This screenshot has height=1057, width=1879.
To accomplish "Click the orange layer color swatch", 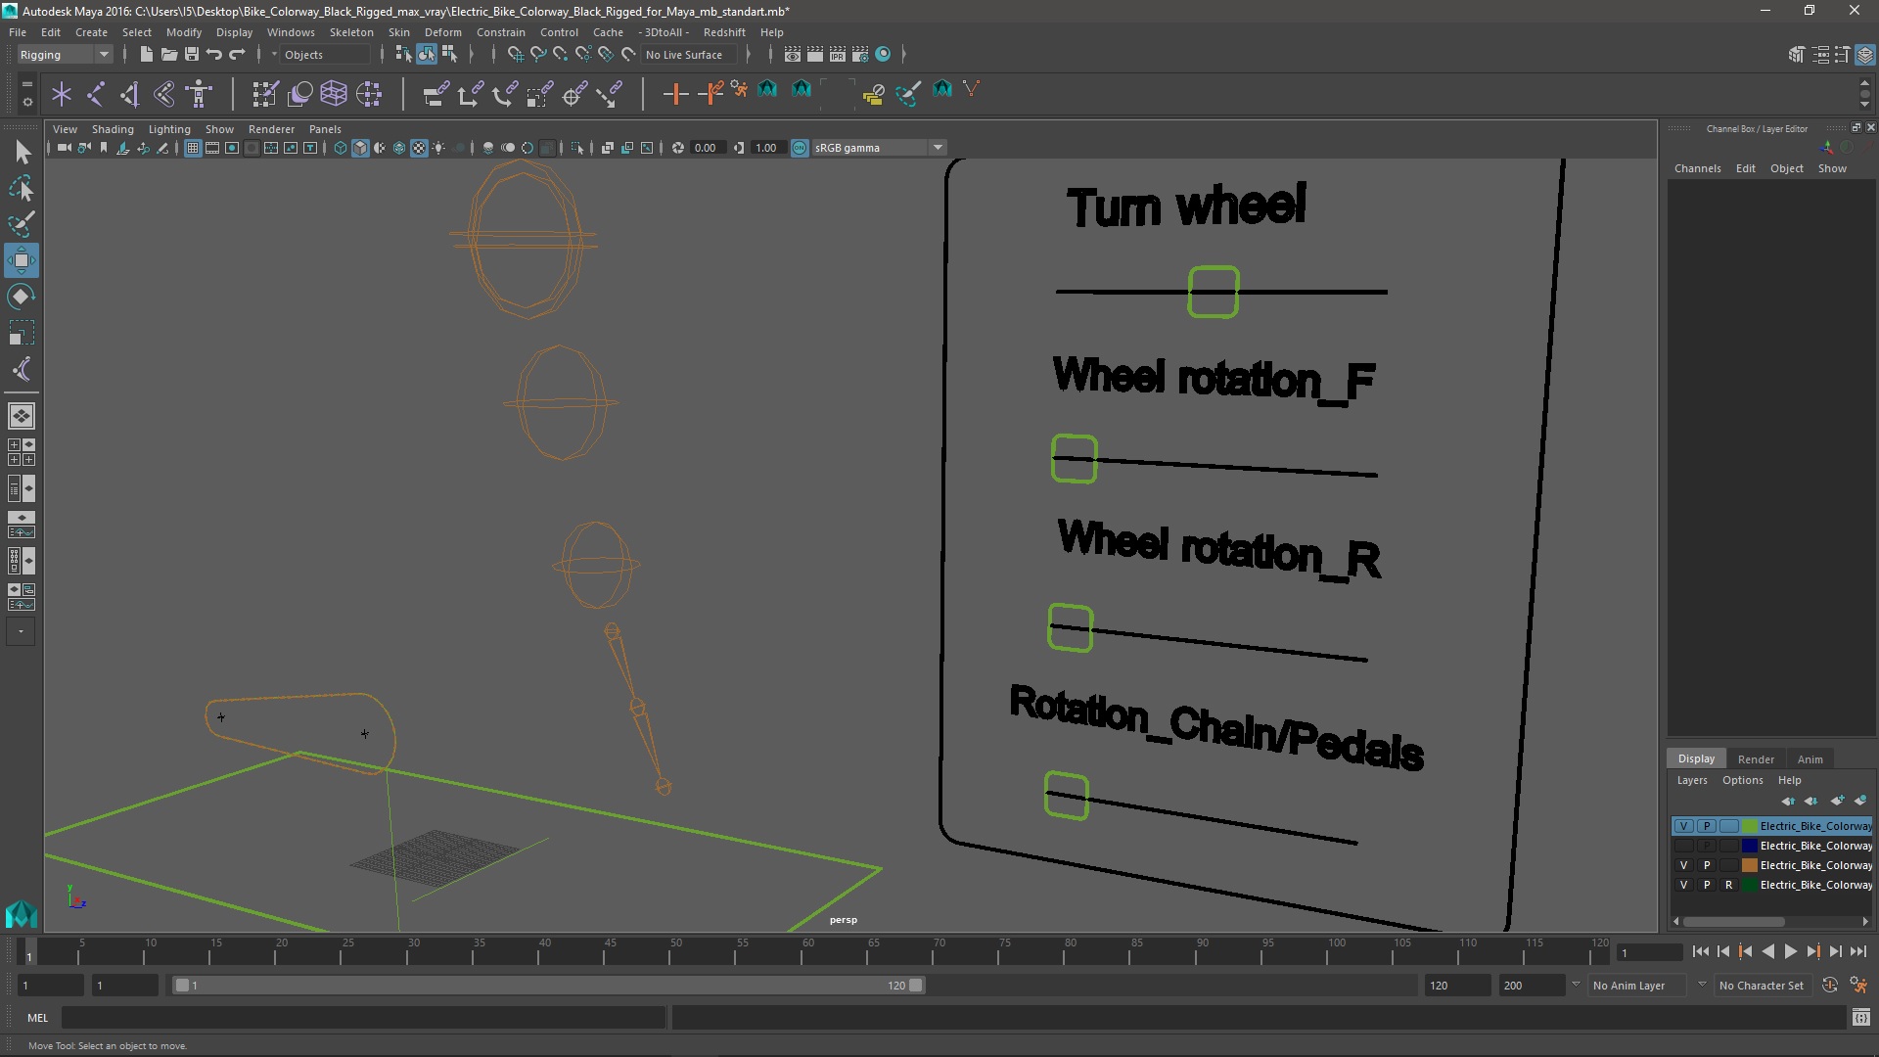I will [1749, 865].
